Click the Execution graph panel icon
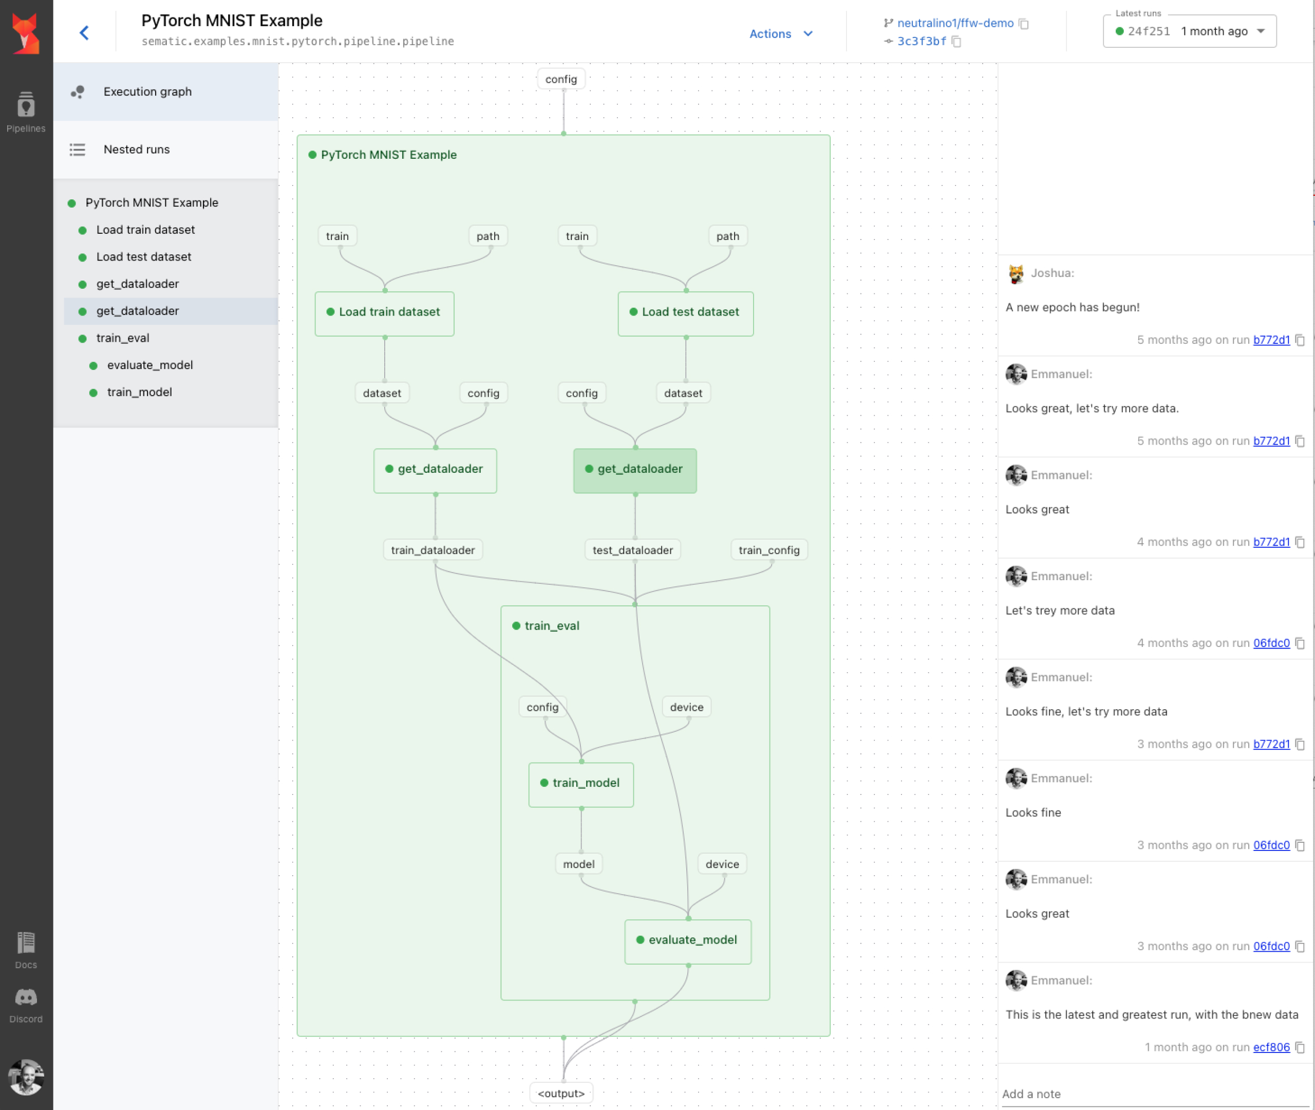1315x1110 pixels. click(78, 92)
